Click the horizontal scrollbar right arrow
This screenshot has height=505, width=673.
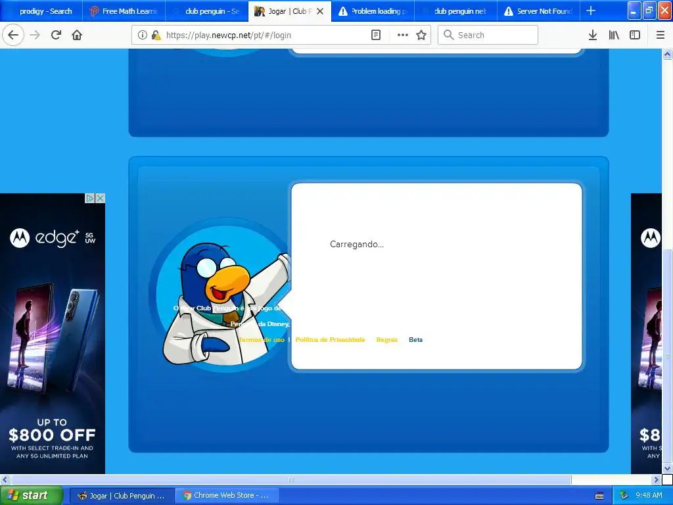(x=656, y=479)
